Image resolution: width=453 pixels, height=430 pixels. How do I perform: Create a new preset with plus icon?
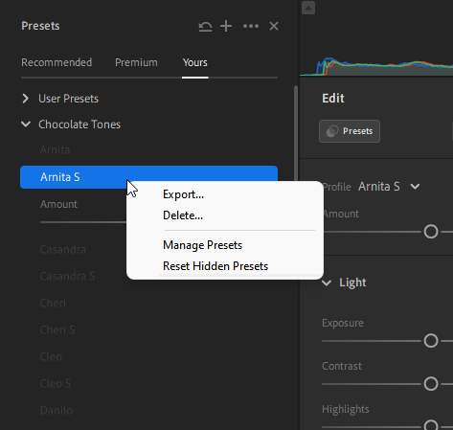tap(226, 26)
